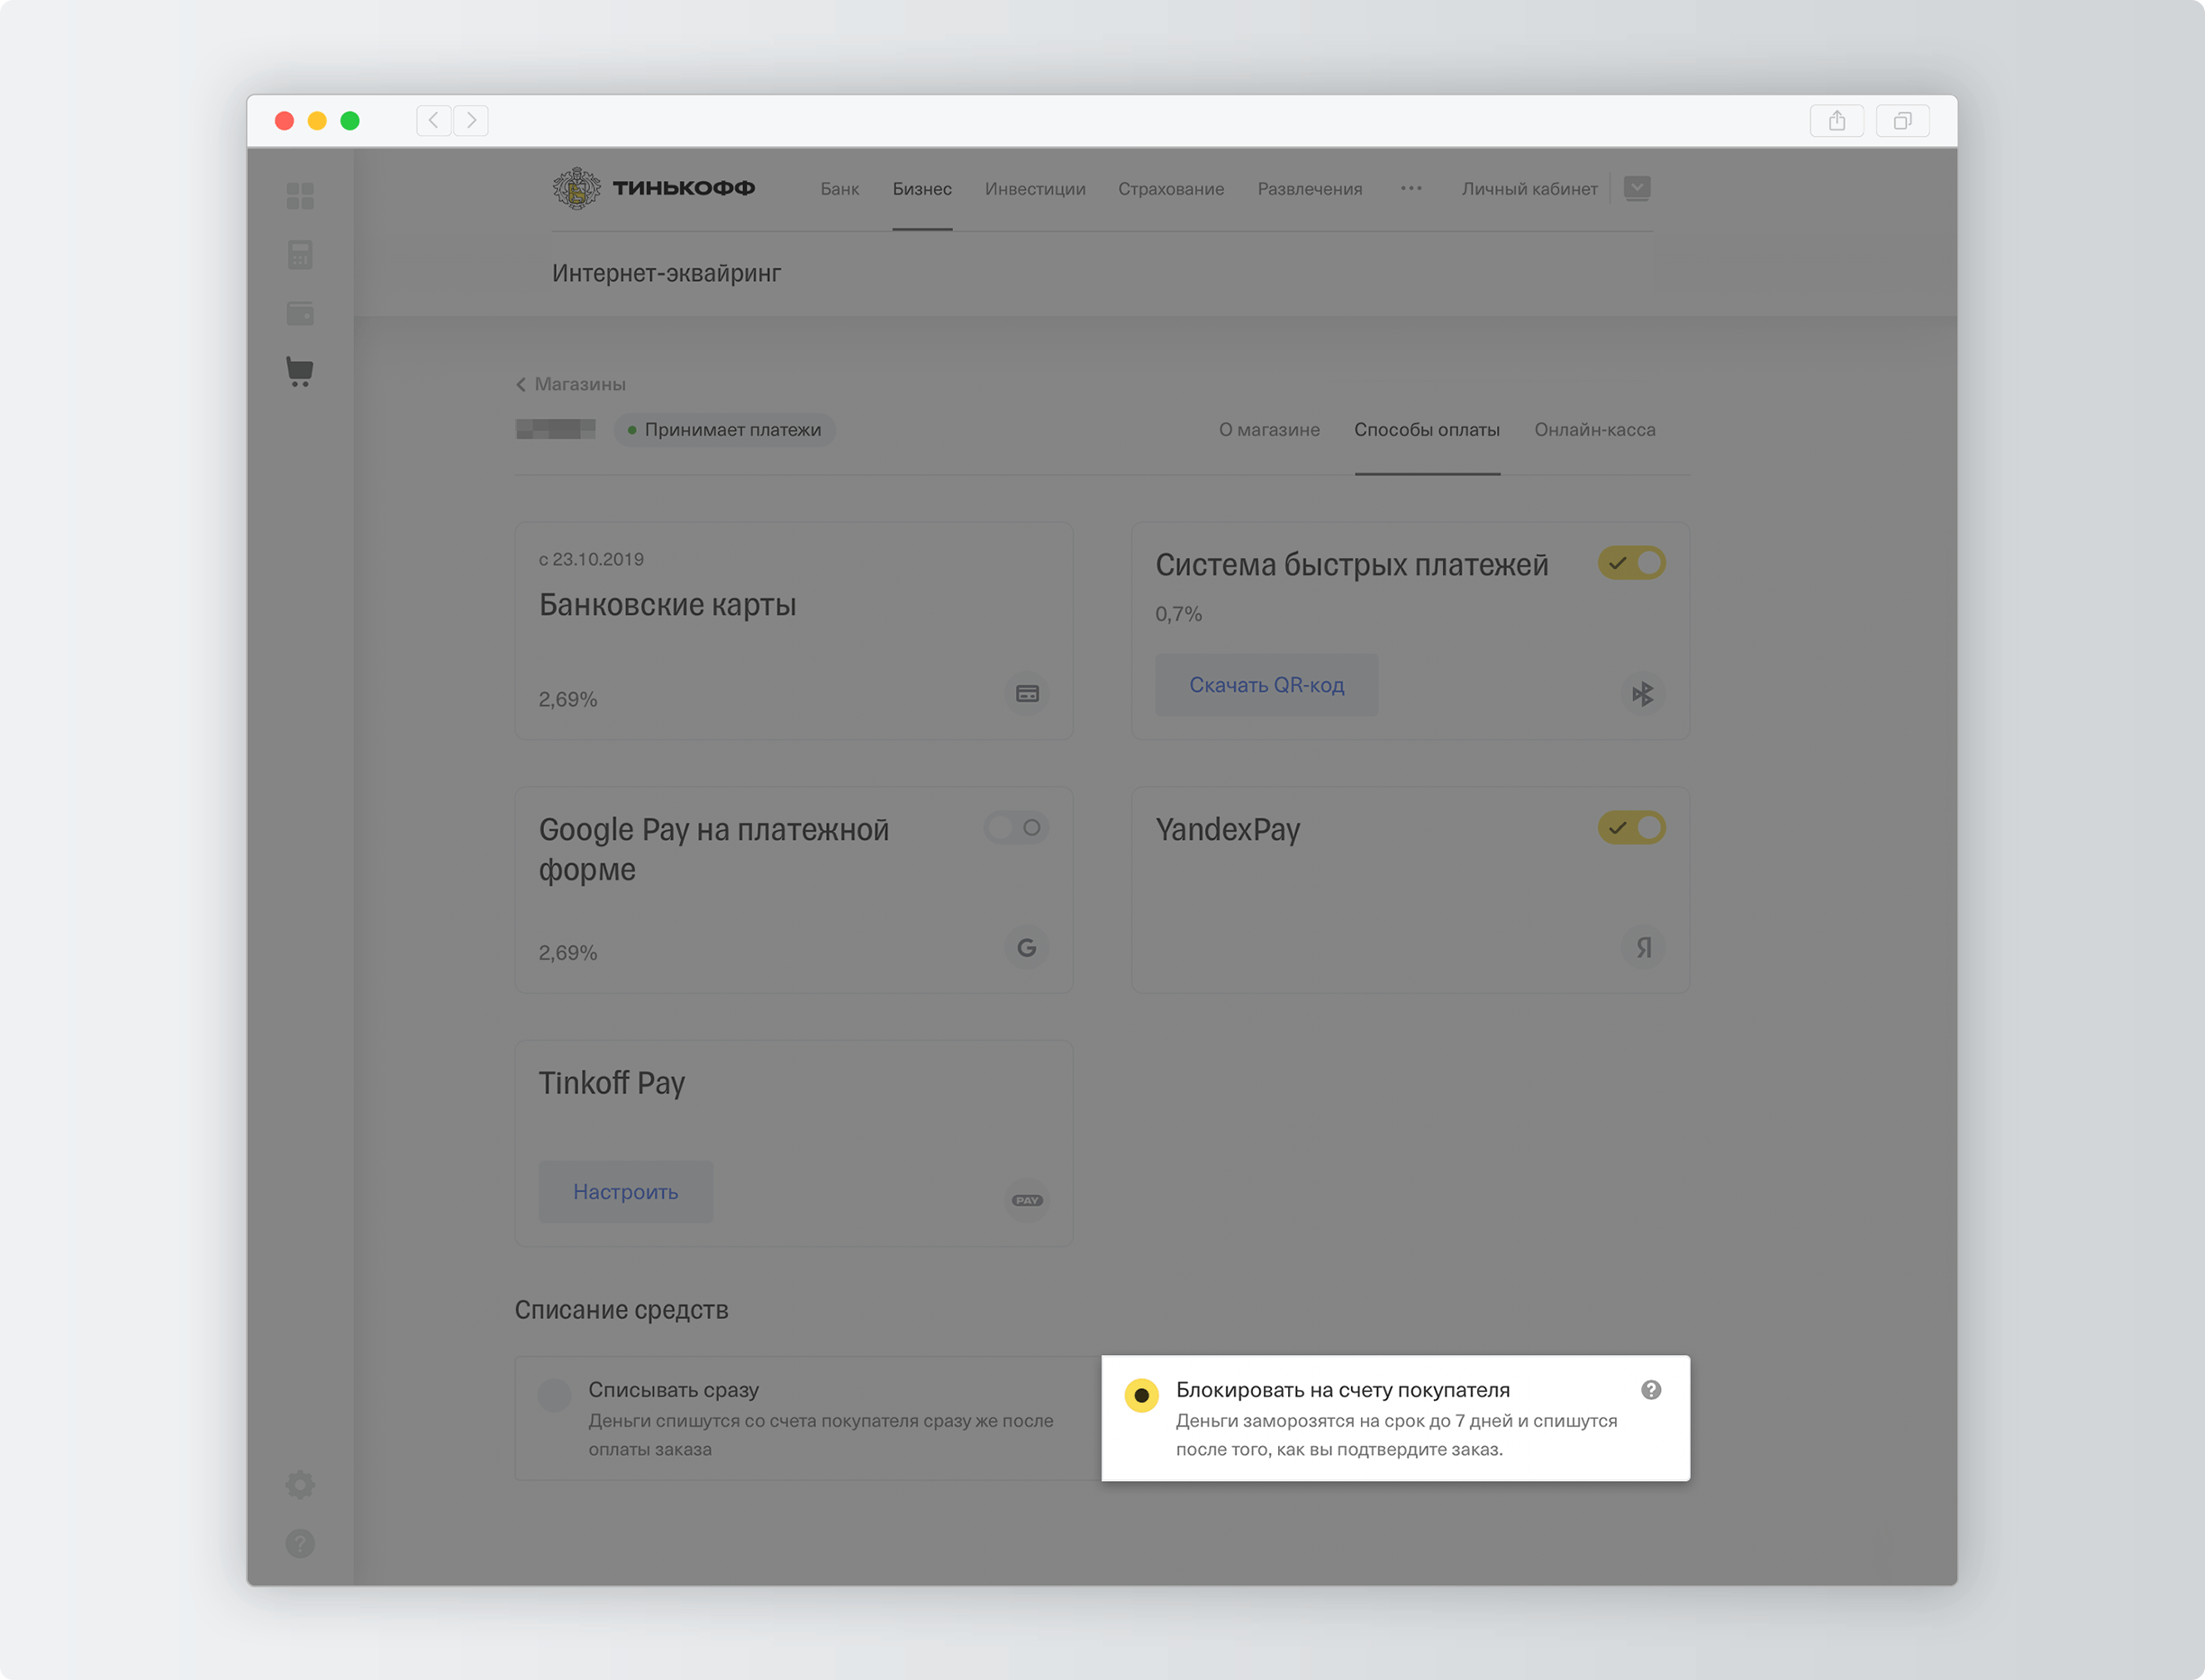Open the calculator icon in sidebar
2205x1680 pixels.
coord(300,254)
